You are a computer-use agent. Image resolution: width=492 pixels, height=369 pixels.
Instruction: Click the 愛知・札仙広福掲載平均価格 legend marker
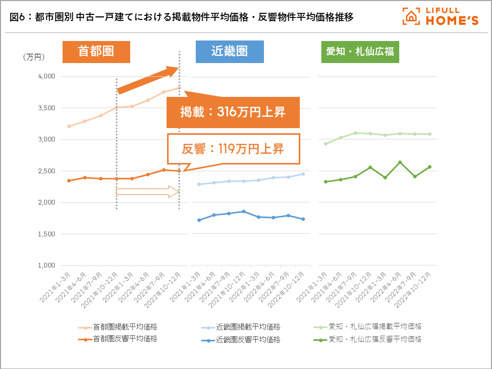click(x=320, y=326)
